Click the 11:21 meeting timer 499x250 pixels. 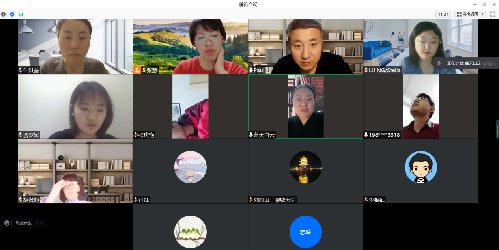click(x=443, y=14)
